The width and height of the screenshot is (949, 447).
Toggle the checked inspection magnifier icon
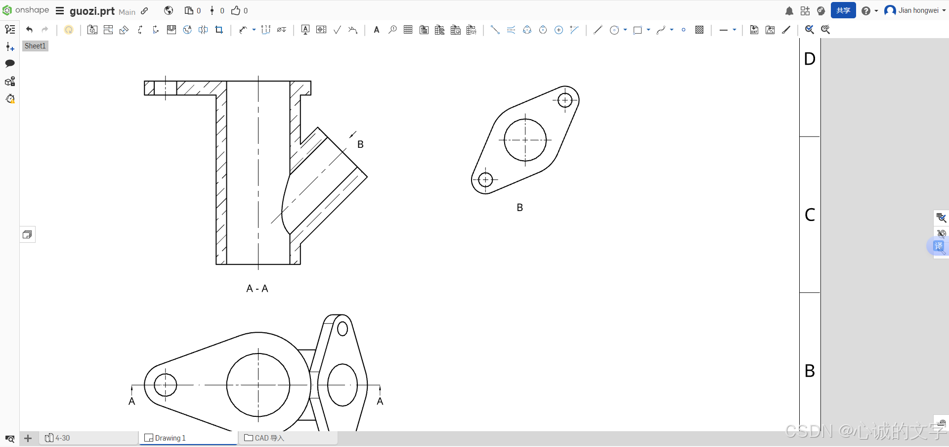[809, 30]
